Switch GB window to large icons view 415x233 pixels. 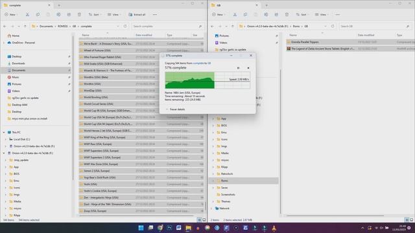click(x=412, y=220)
